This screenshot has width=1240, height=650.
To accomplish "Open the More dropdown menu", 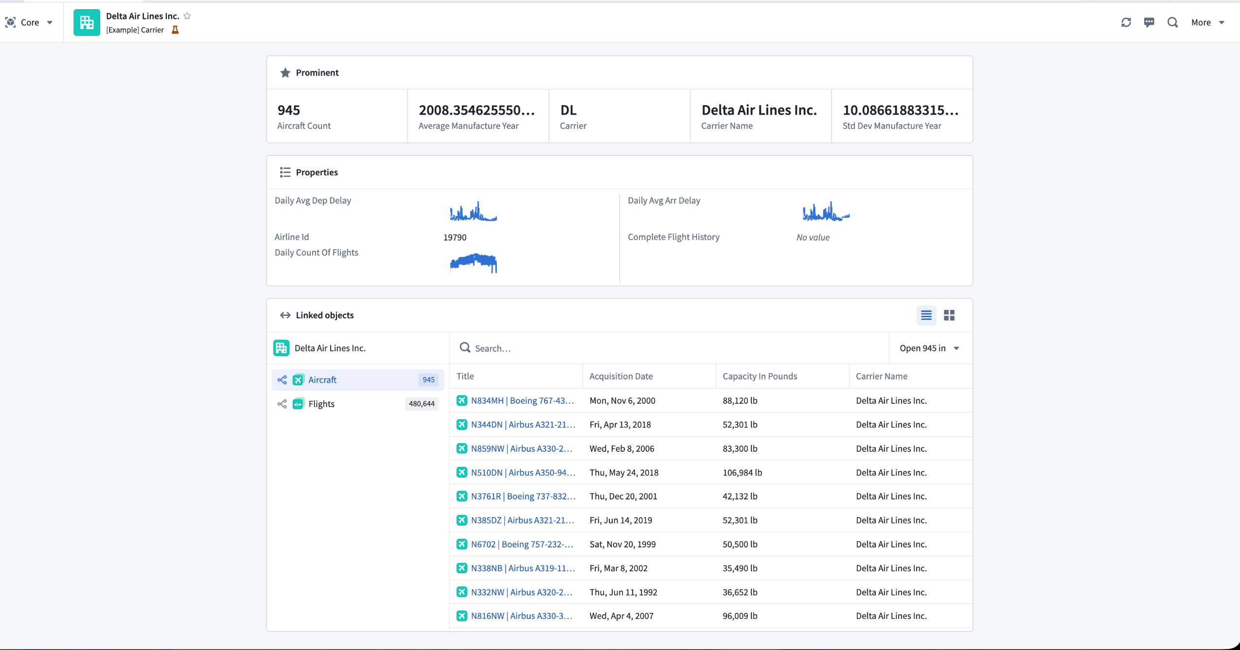I will 1207,22.
